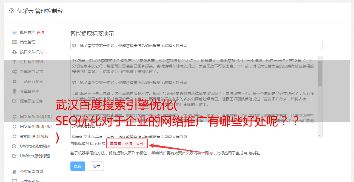Image resolution: width=354 pixels, height=182 pixels.
Task: Click the edit icon beside 深度原创任务
Action: [x=15, y=101]
